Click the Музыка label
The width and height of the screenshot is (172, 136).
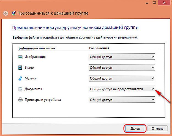click(31, 78)
